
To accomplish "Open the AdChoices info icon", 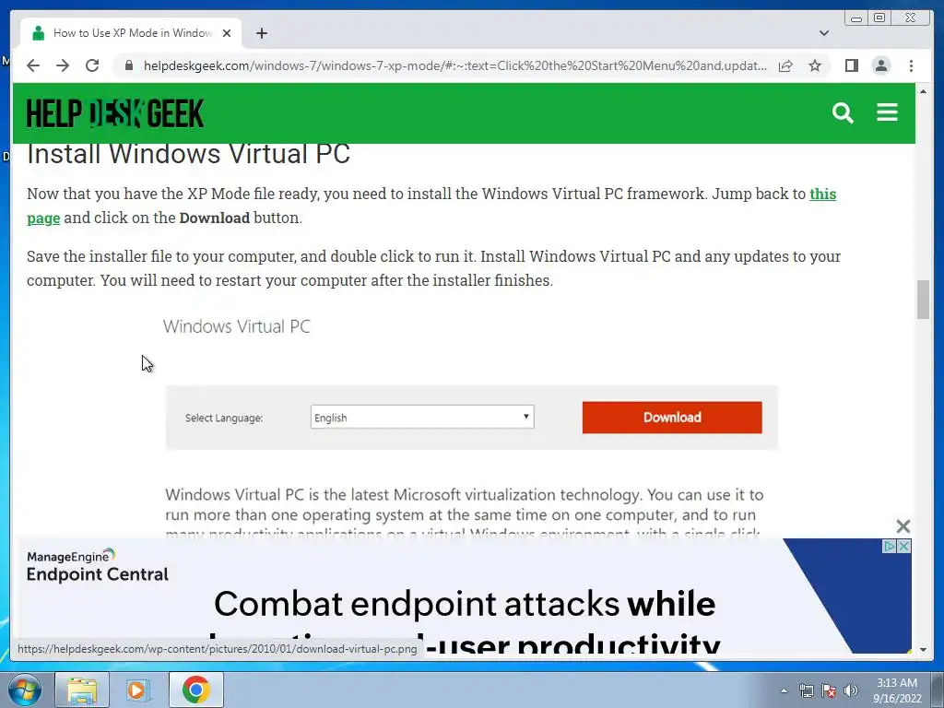I will tap(890, 546).
